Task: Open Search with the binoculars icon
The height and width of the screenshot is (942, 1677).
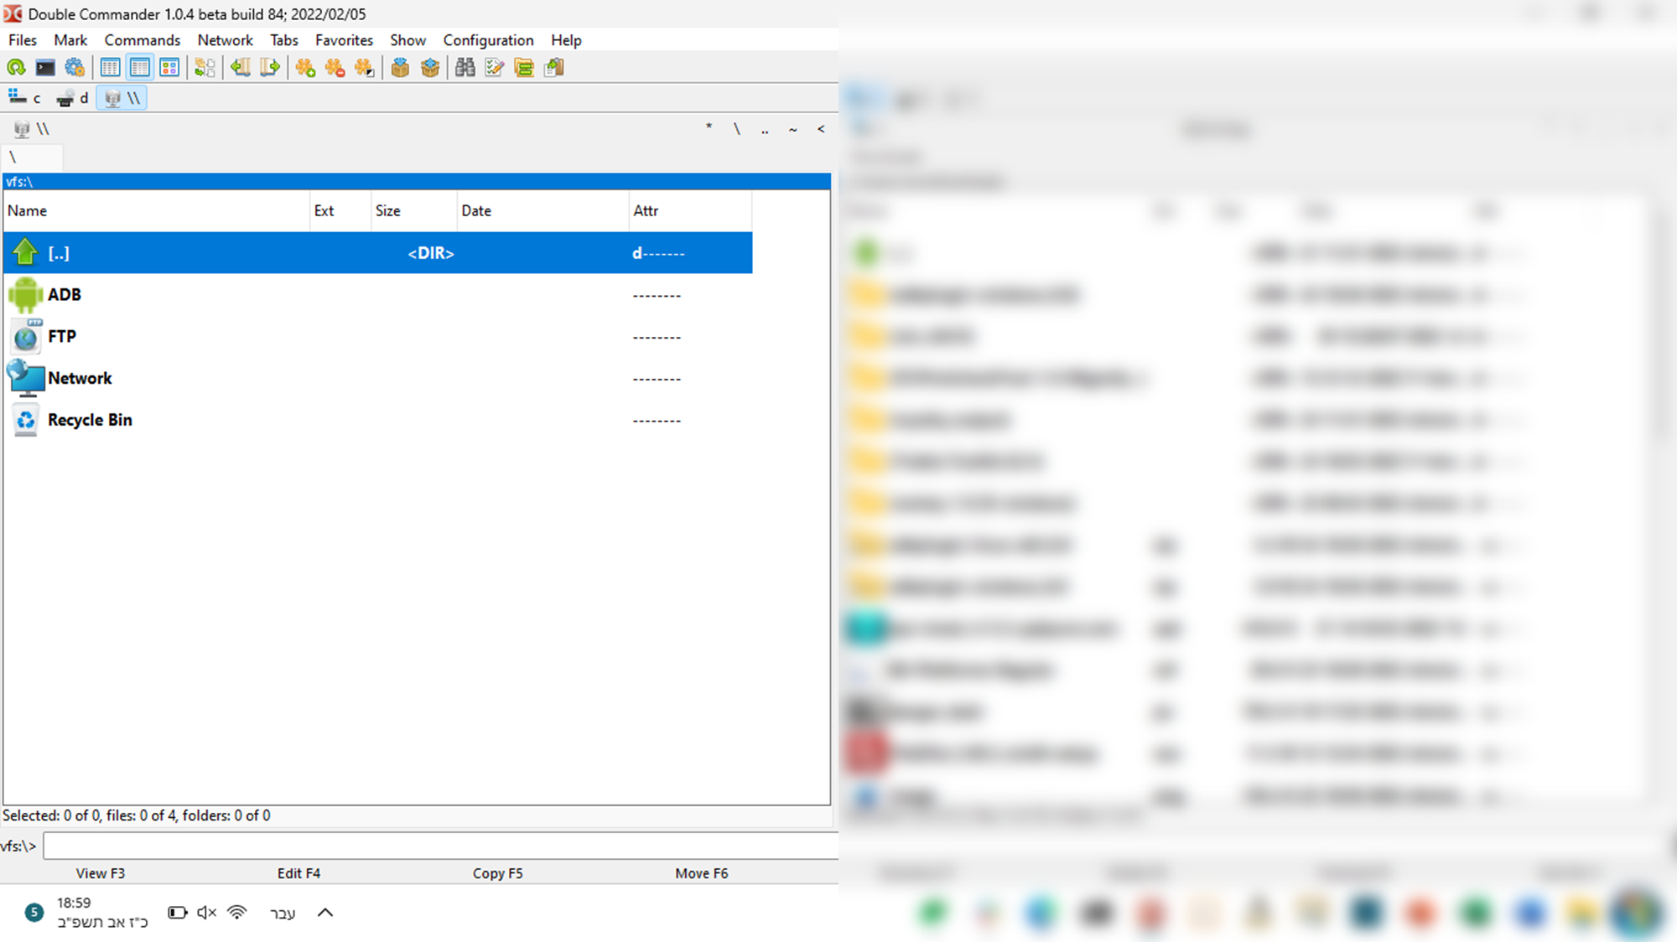Action: [465, 68]
